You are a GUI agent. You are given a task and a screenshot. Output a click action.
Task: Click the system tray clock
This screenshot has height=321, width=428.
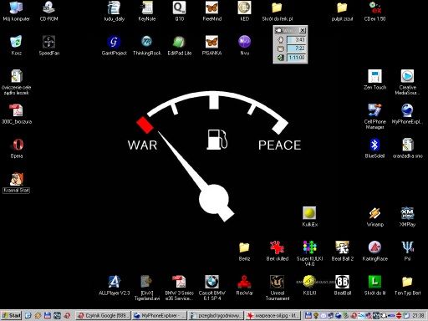point(418,315)
